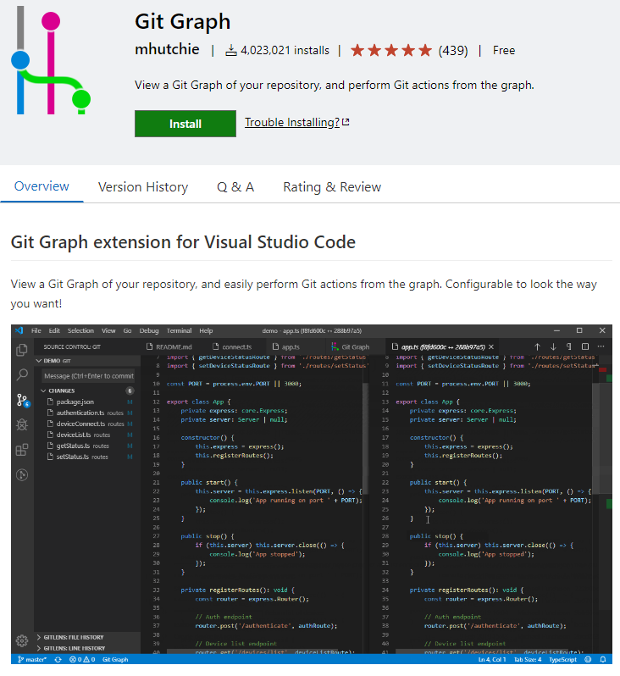
Task: Select setStatus.ts in changes list
Action: click(x=86, y=457)
